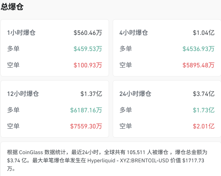Click the red short value $5895.48万
Viewport: 221px width, 176px height.
(198, 65)
